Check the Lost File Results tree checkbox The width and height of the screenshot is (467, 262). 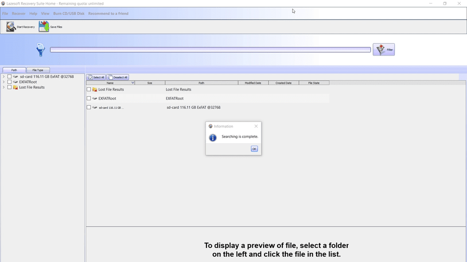[9, 88]
